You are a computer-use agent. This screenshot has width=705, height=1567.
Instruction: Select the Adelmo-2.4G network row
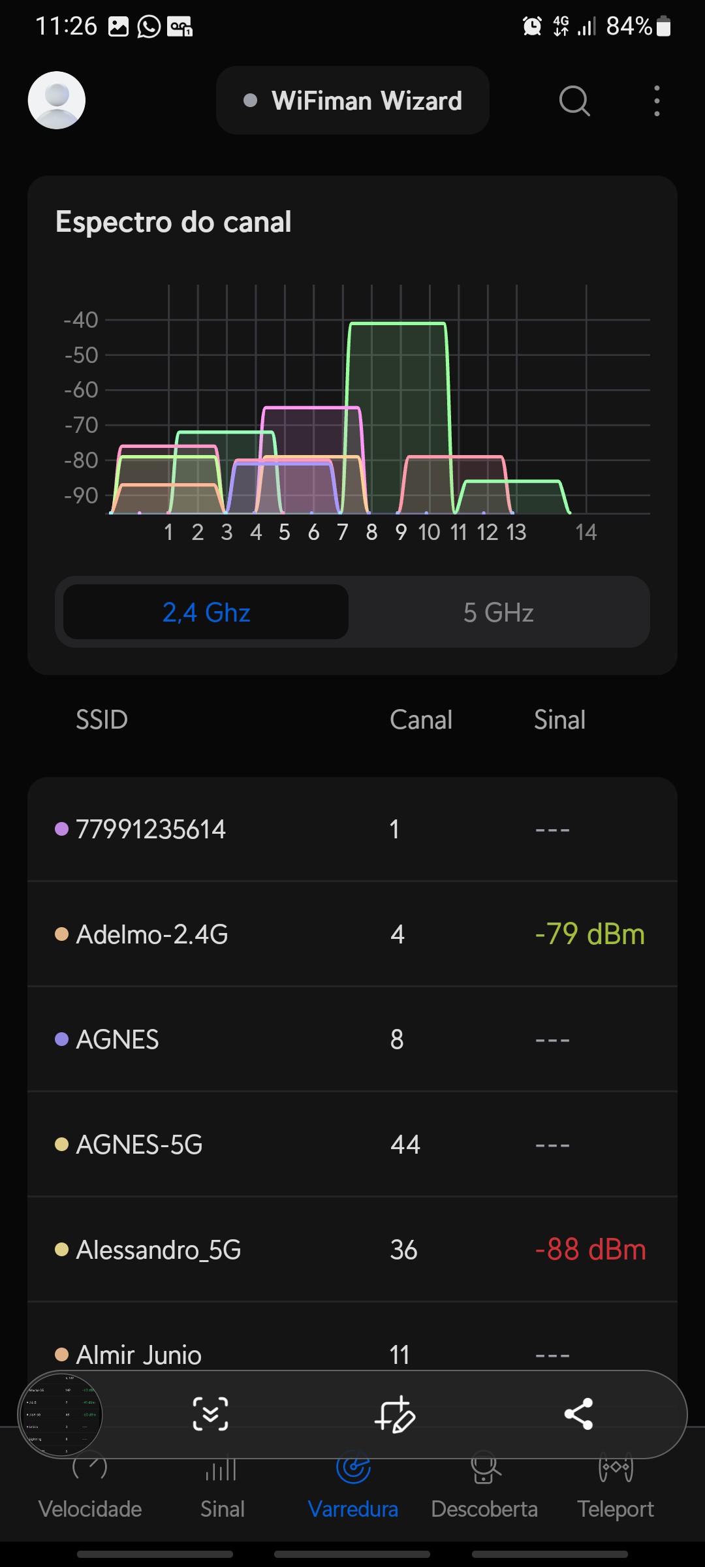click(x=352, y=934)
